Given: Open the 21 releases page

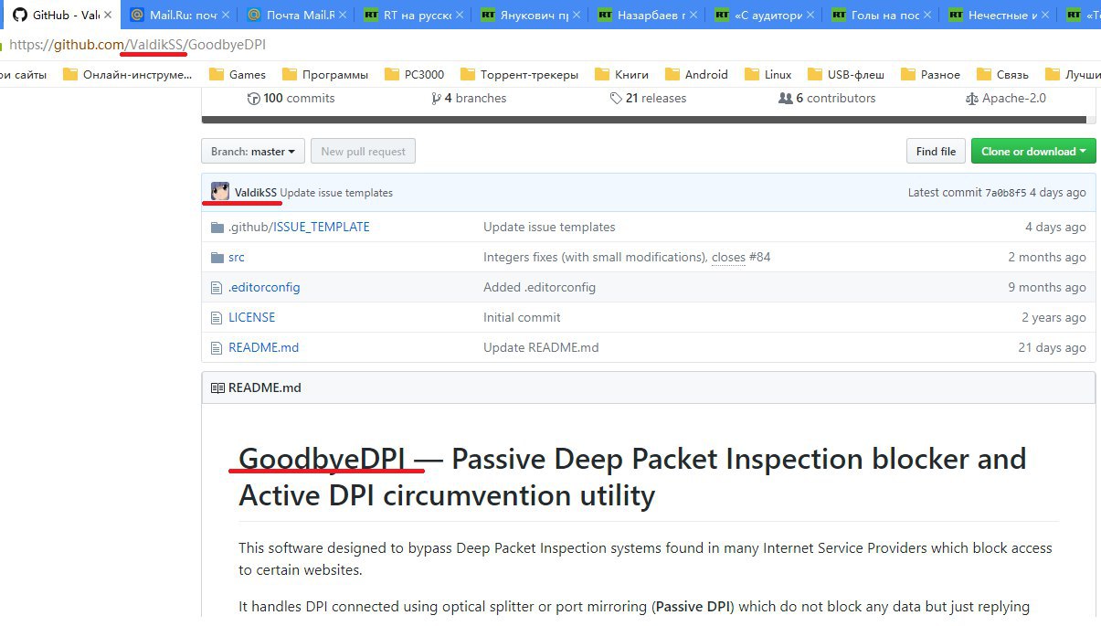Looking at the screenshot, I should click(x=648, y=98).
